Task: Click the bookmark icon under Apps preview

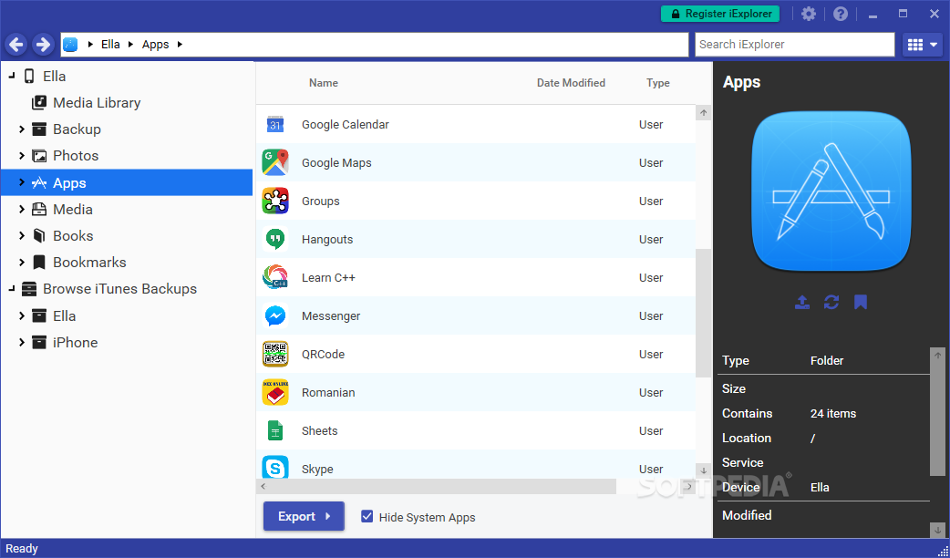Action: (861, 302)
